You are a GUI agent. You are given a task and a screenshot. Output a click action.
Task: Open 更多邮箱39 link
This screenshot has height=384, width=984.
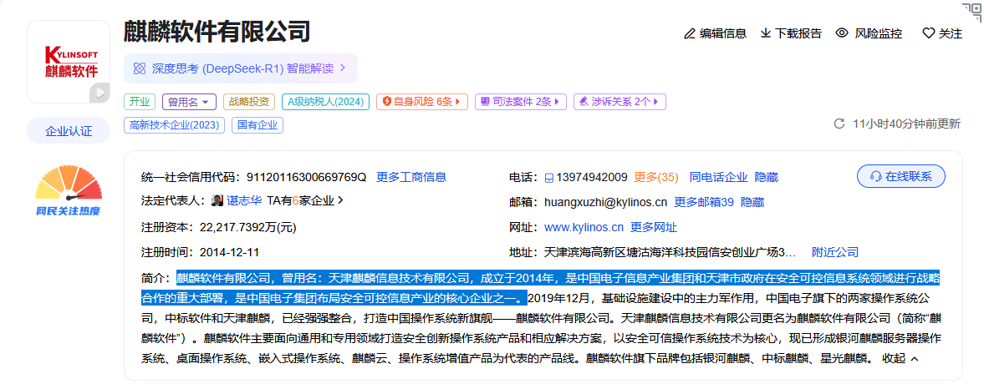[703, 202]
